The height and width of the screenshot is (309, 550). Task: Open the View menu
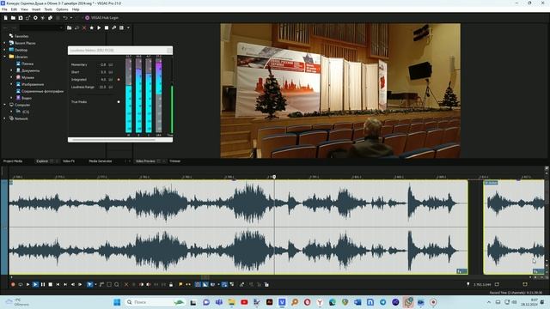25,9
